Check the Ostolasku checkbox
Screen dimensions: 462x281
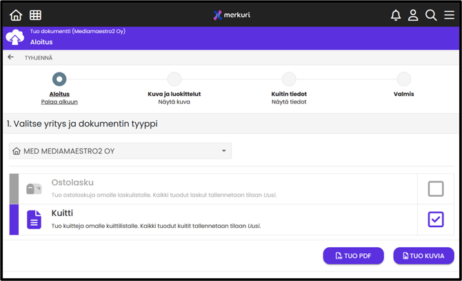click(435, 188)
